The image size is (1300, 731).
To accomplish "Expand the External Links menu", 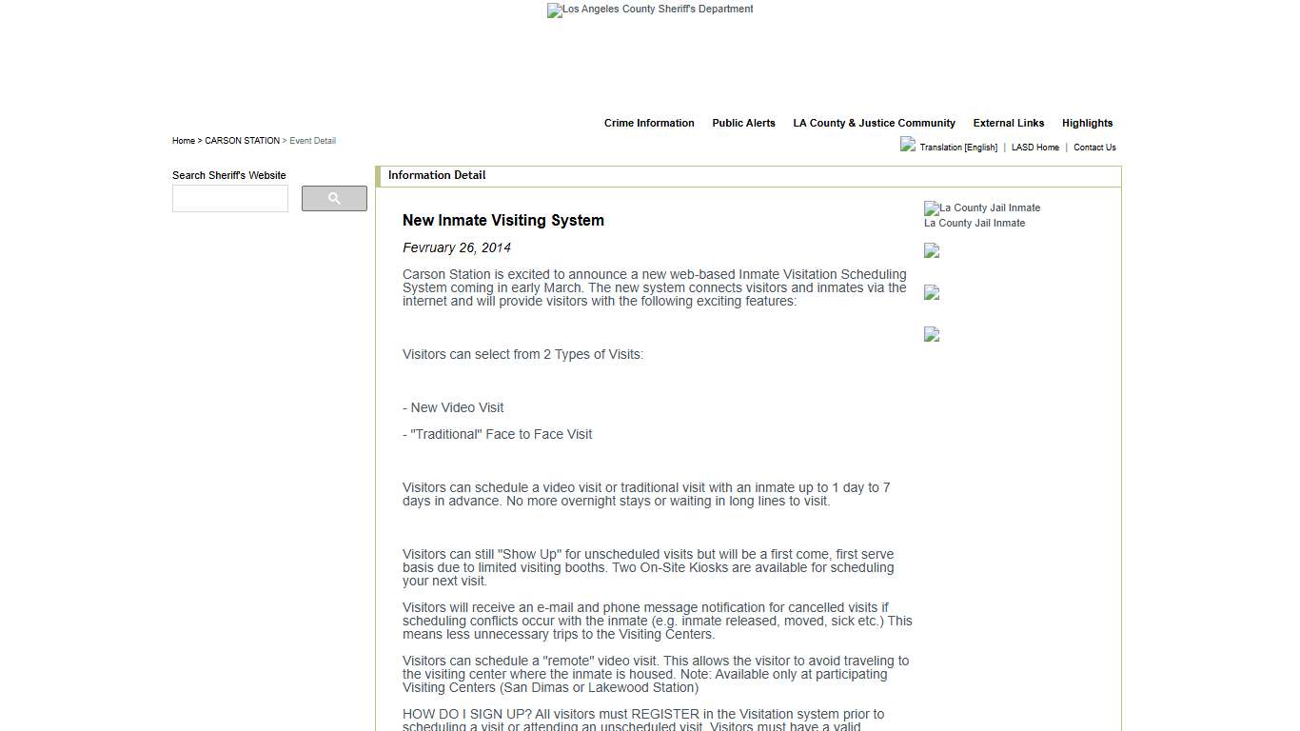I will (x=1008, y=123).
